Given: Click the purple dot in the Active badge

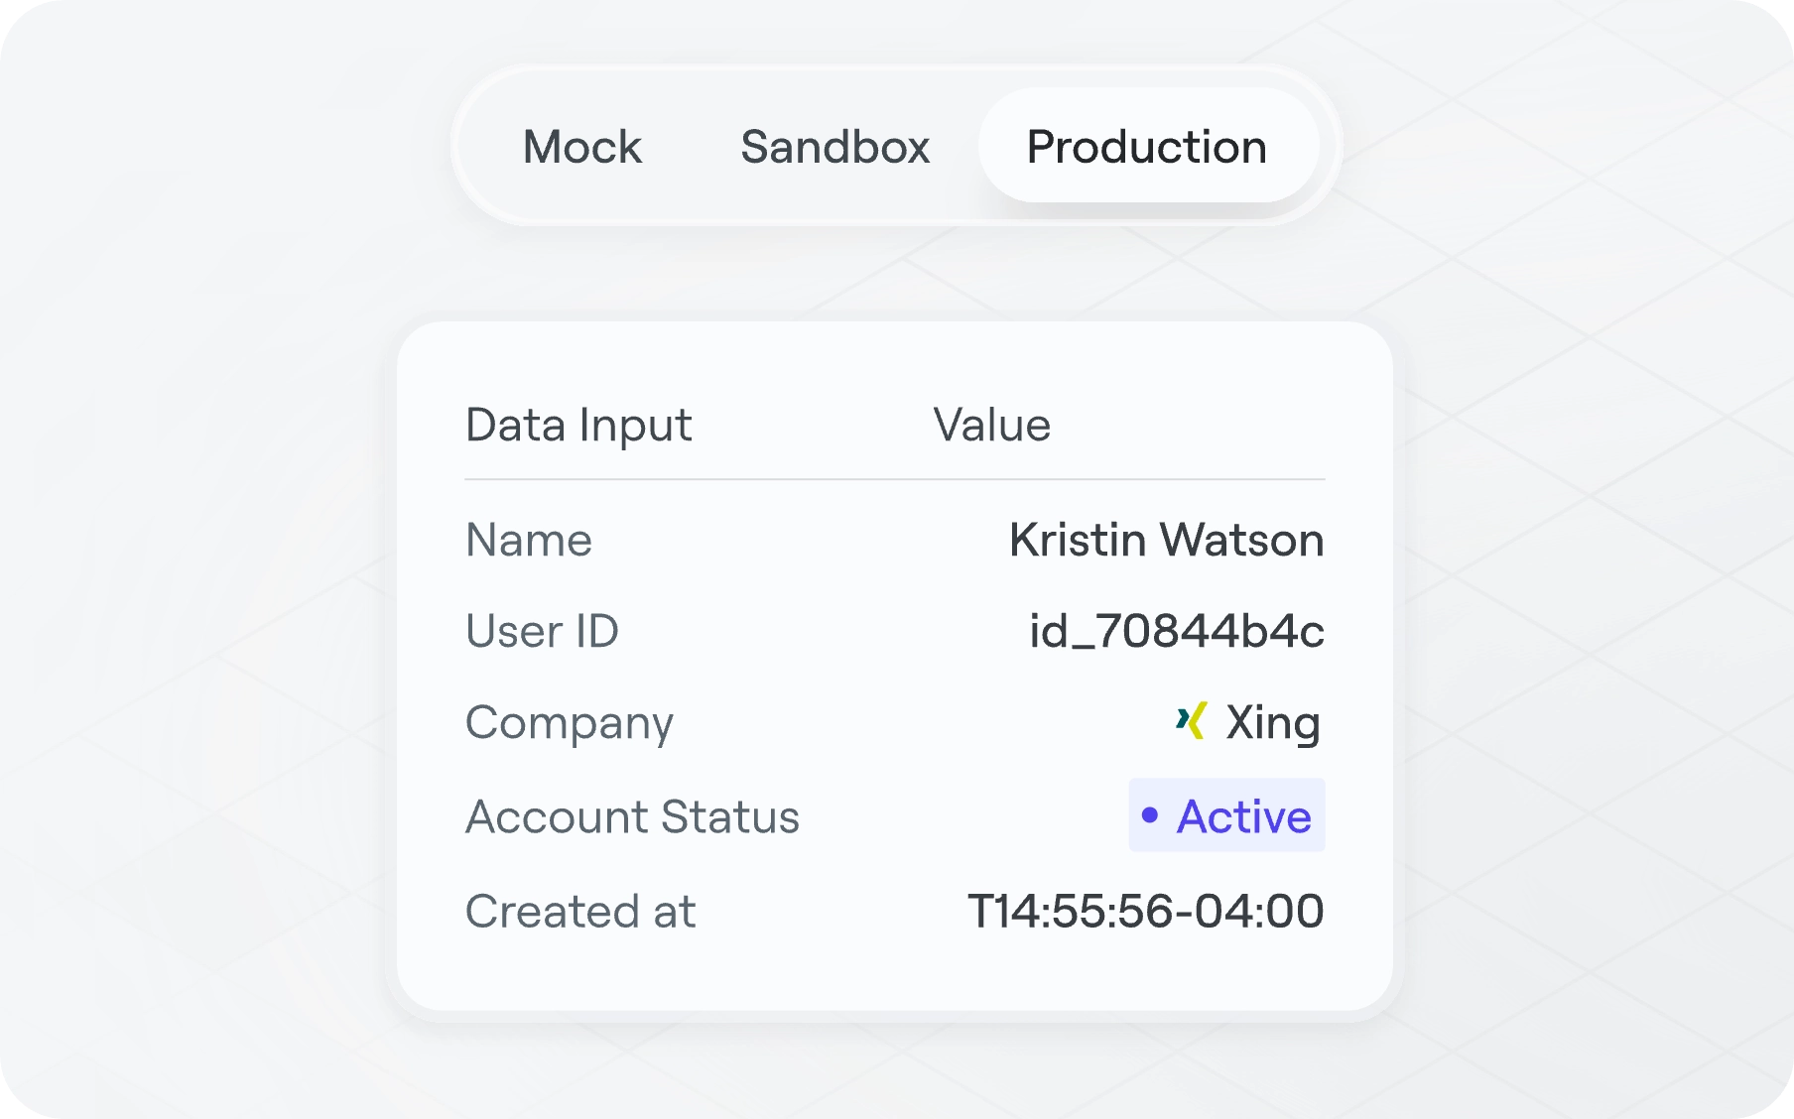Looking at the screenshot, I should click(x=1151, y=816).
